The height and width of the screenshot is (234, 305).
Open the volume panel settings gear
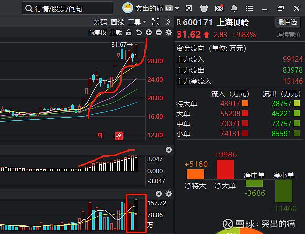point(169,194)
